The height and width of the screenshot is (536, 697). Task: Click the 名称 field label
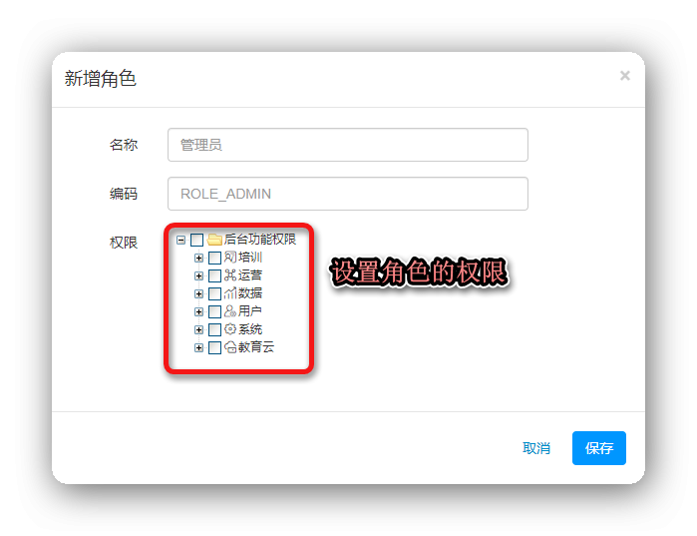pyautogui.click(x=124, y=145)
